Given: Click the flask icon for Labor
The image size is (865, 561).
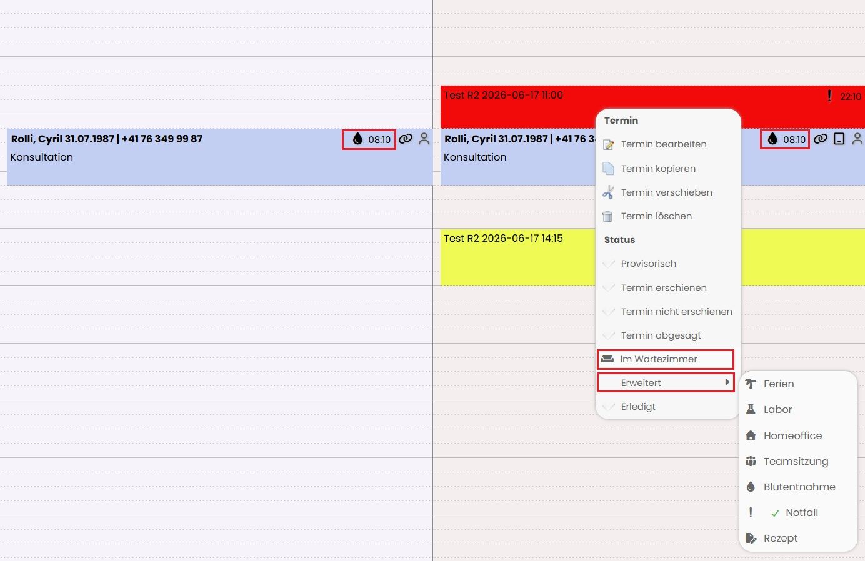Looking at the screenshot, I should [x=751, y=409].
